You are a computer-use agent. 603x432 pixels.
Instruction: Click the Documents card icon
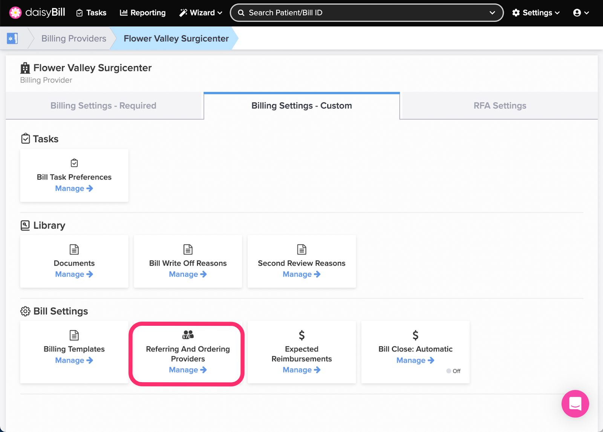click(x=74, y=249)
